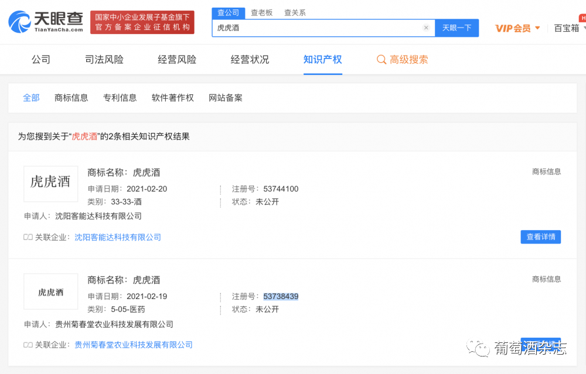Click the 商标信息 label on the first result
This screenshot has width=586, height=374.
tap(546, 171)
